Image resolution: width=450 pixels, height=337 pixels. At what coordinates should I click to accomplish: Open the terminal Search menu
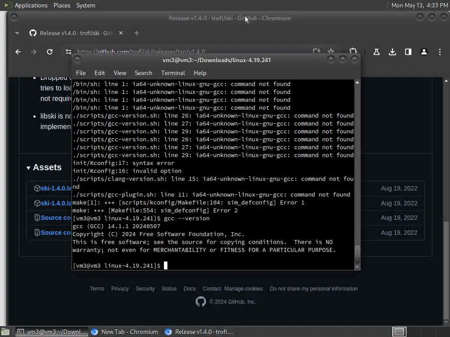pyautogui.click(x=144, y=73)
